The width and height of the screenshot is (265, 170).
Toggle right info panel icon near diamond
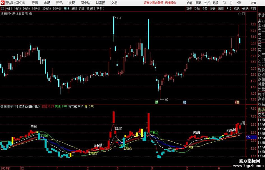click(243, 14)
